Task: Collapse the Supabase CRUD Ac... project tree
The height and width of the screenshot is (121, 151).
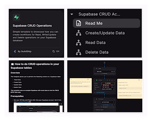Action: point(72,14)
